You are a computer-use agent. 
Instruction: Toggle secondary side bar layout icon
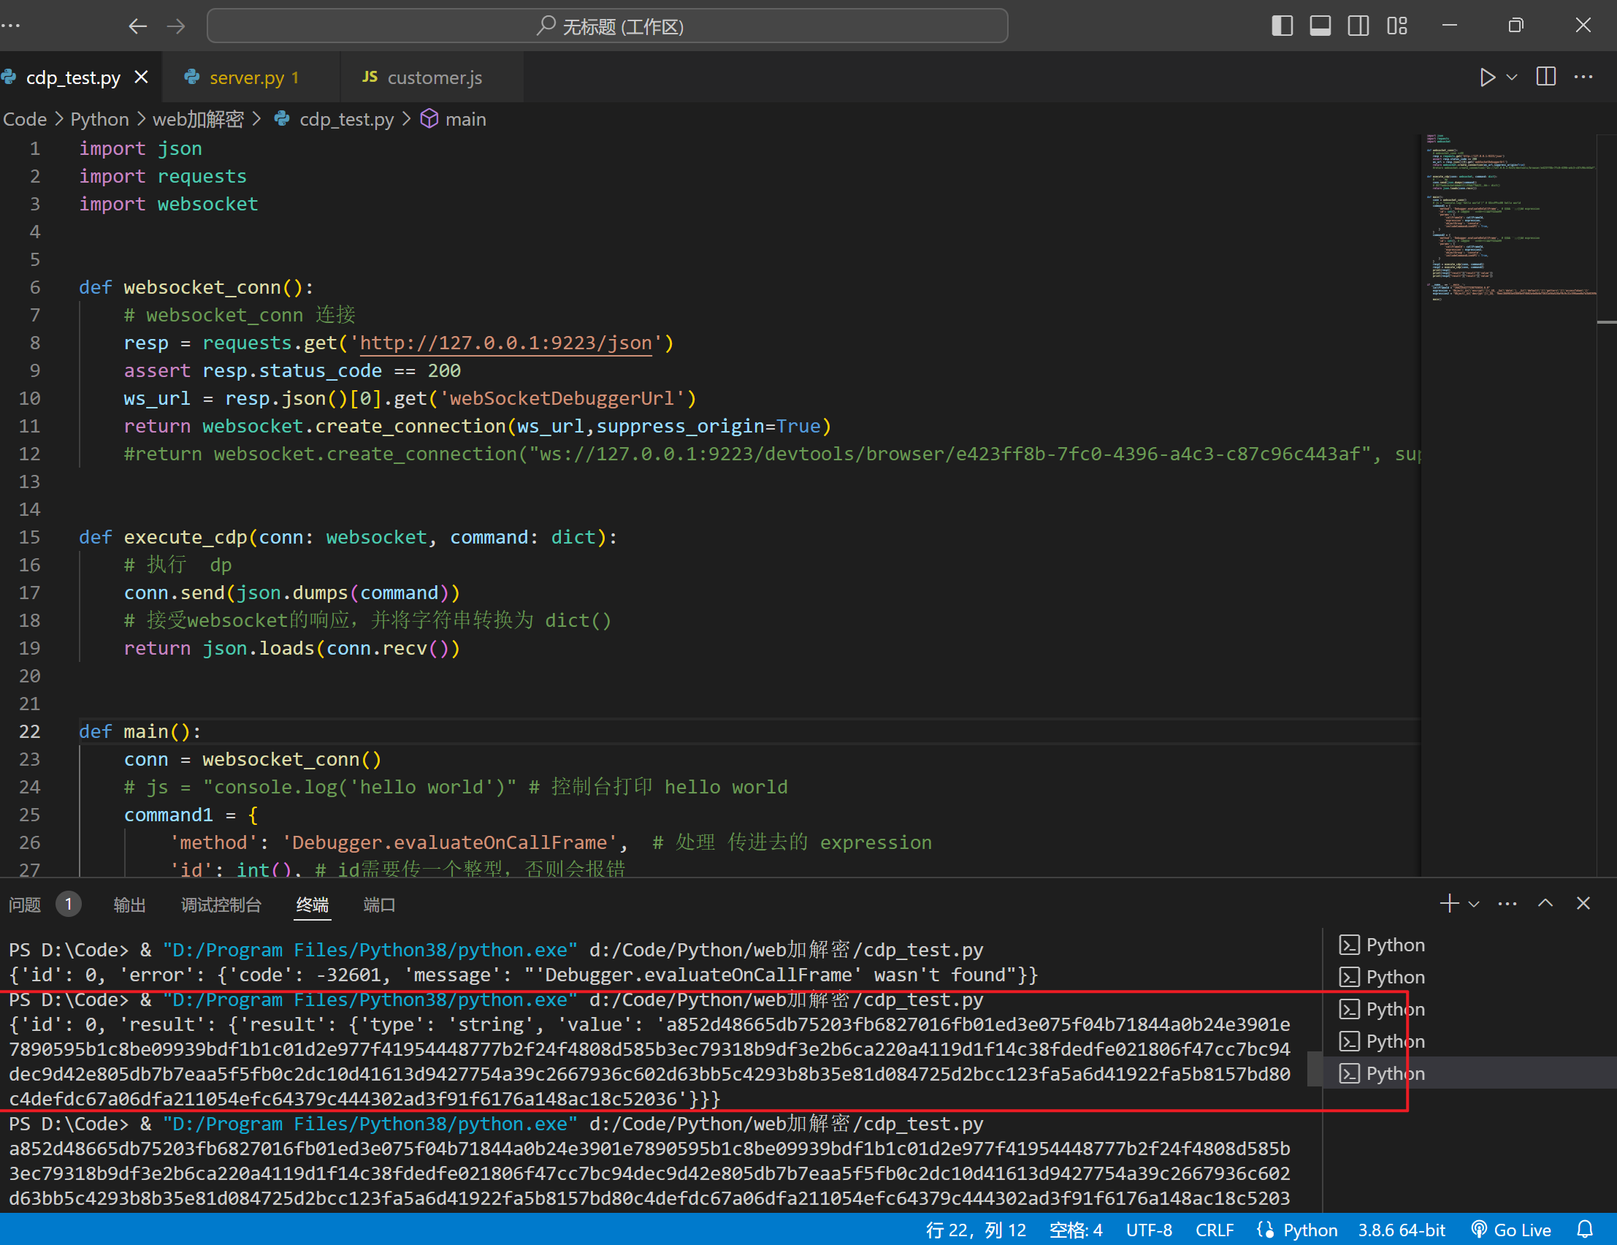coord(1358,26)
